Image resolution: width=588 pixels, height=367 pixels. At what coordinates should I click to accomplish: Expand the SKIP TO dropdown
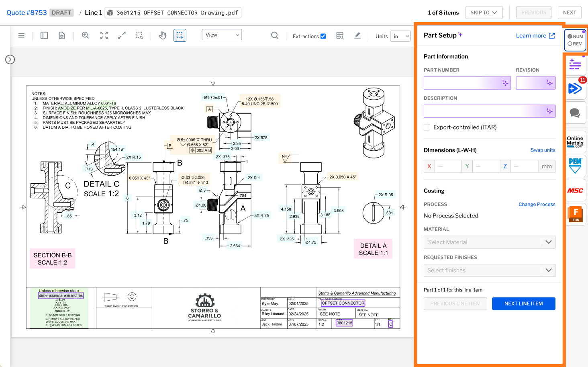pos(484,12)
